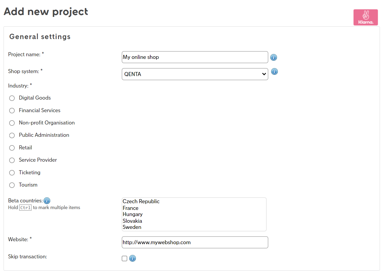Choose the Service Provider option
Screen dimensions: 388x272
pos(12,160)
